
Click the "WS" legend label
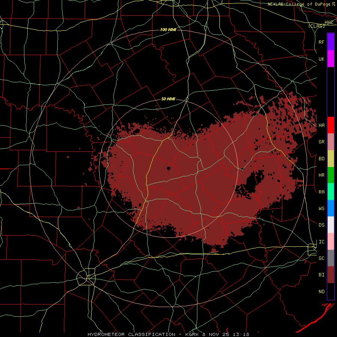[x=322, y=208]
